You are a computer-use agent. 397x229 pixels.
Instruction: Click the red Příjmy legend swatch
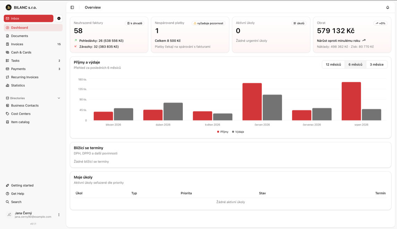tap(218, 132)
